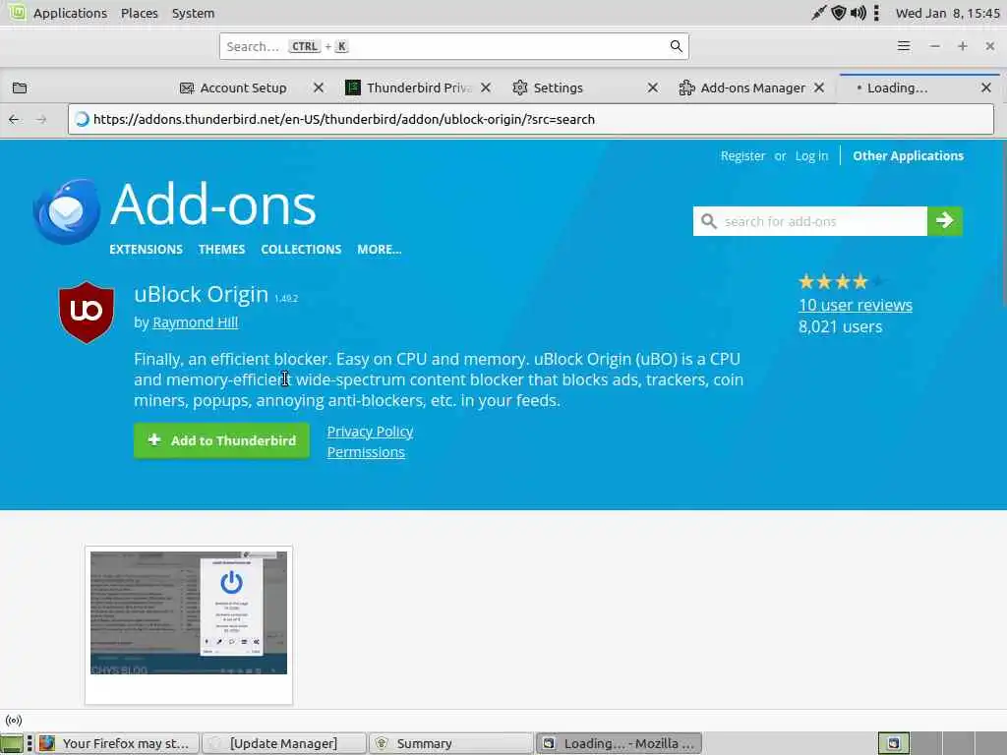Focus the global Search field

click(454, 46)
